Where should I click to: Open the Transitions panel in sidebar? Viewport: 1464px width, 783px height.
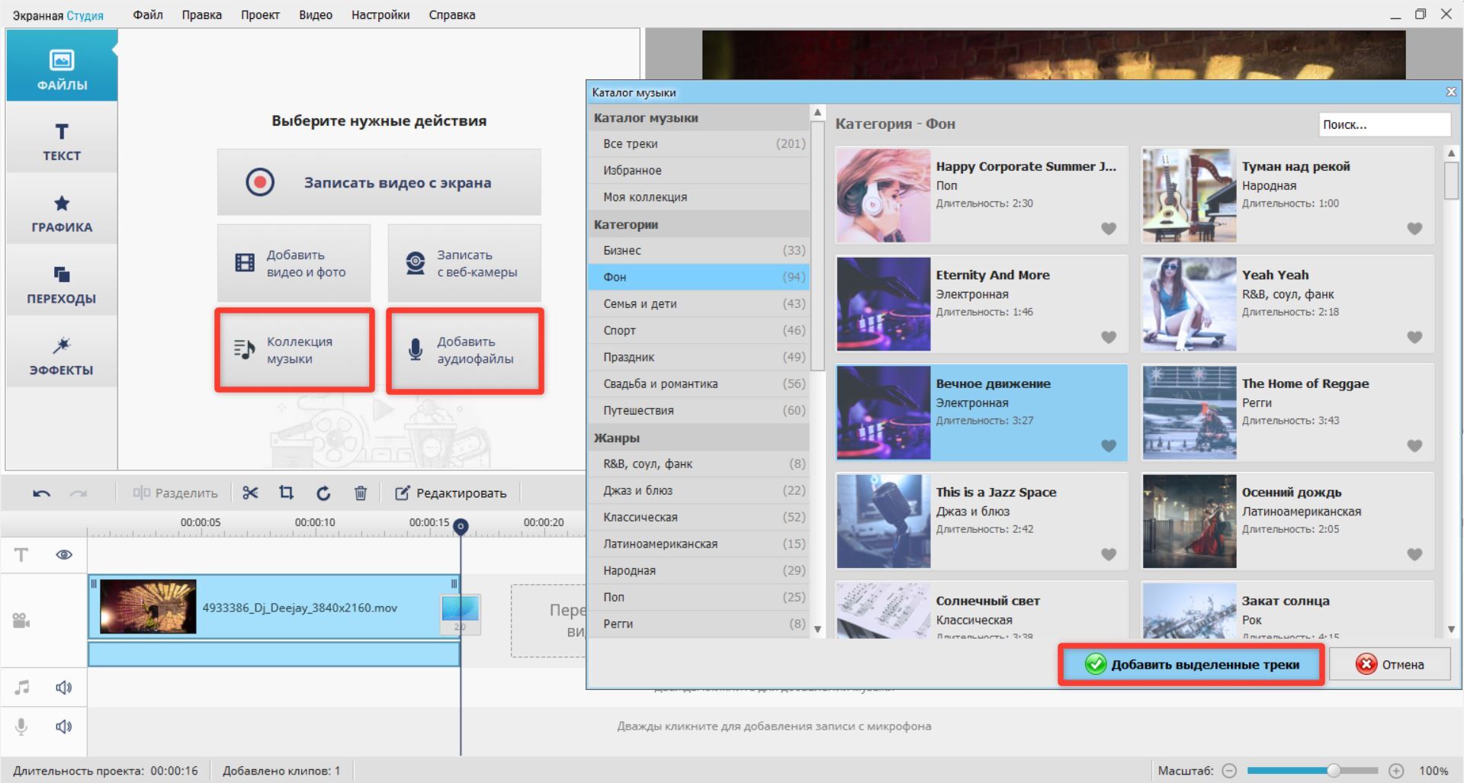[x=62, y=285]
